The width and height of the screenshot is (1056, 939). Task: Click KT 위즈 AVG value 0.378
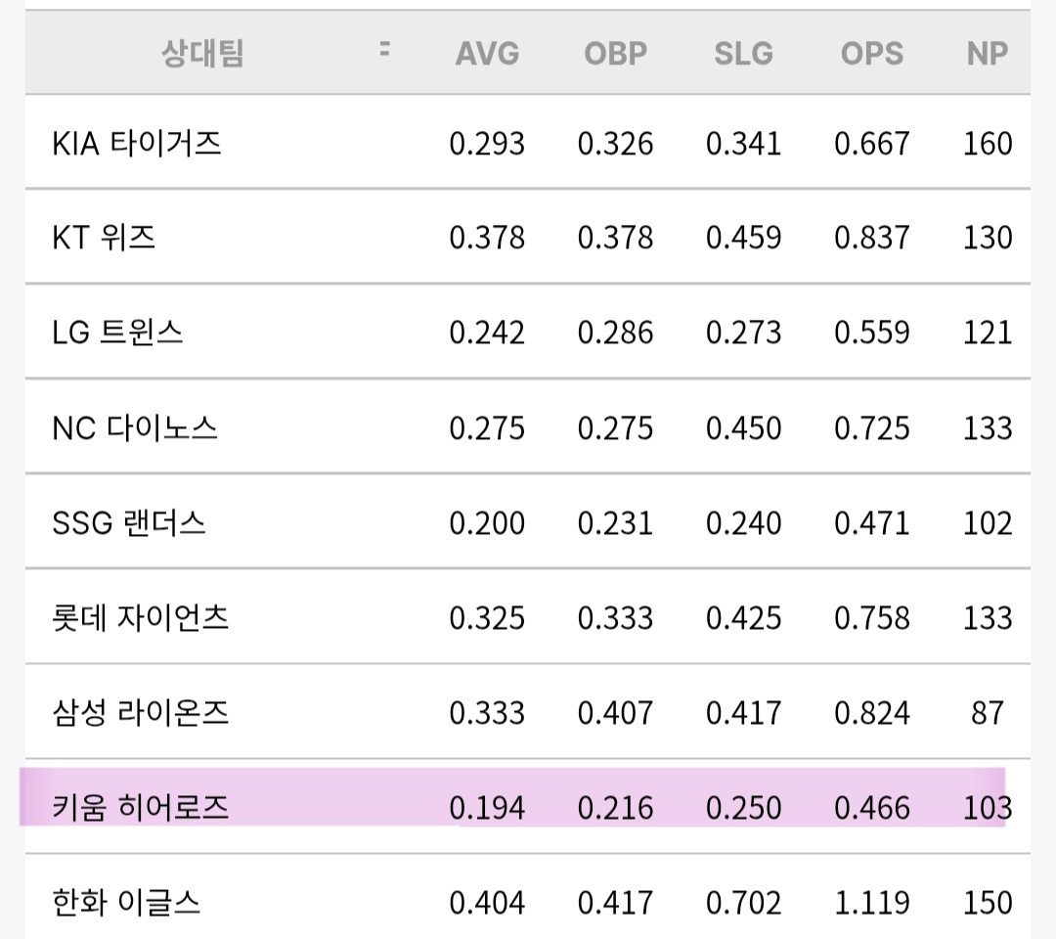coord(487,239)
